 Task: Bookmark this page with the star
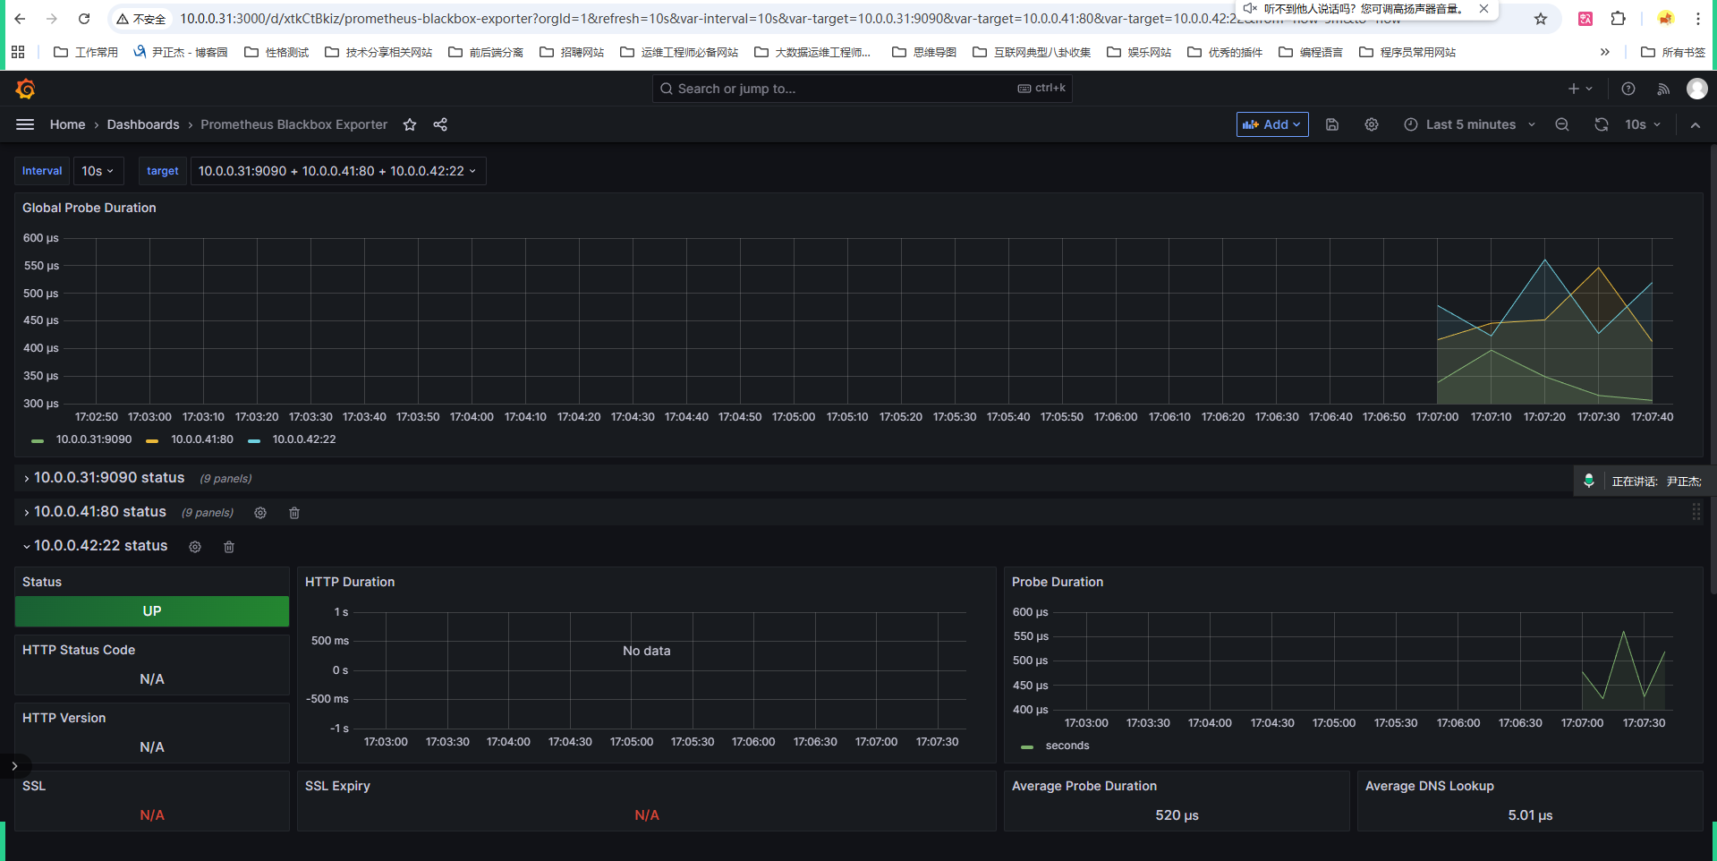pyautogui.click(x=1541, y=19)
